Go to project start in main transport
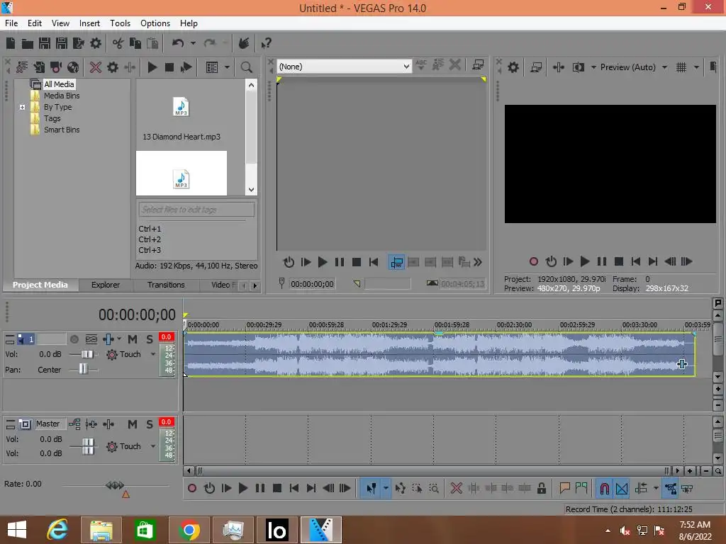 point(294,488)
